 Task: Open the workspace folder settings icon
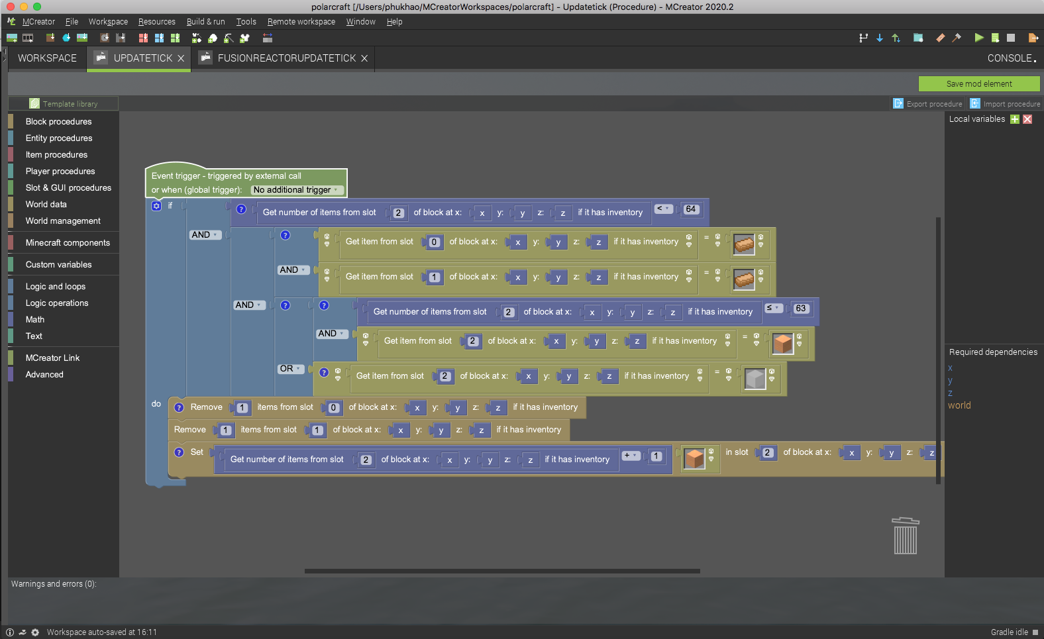click(918, 38)
